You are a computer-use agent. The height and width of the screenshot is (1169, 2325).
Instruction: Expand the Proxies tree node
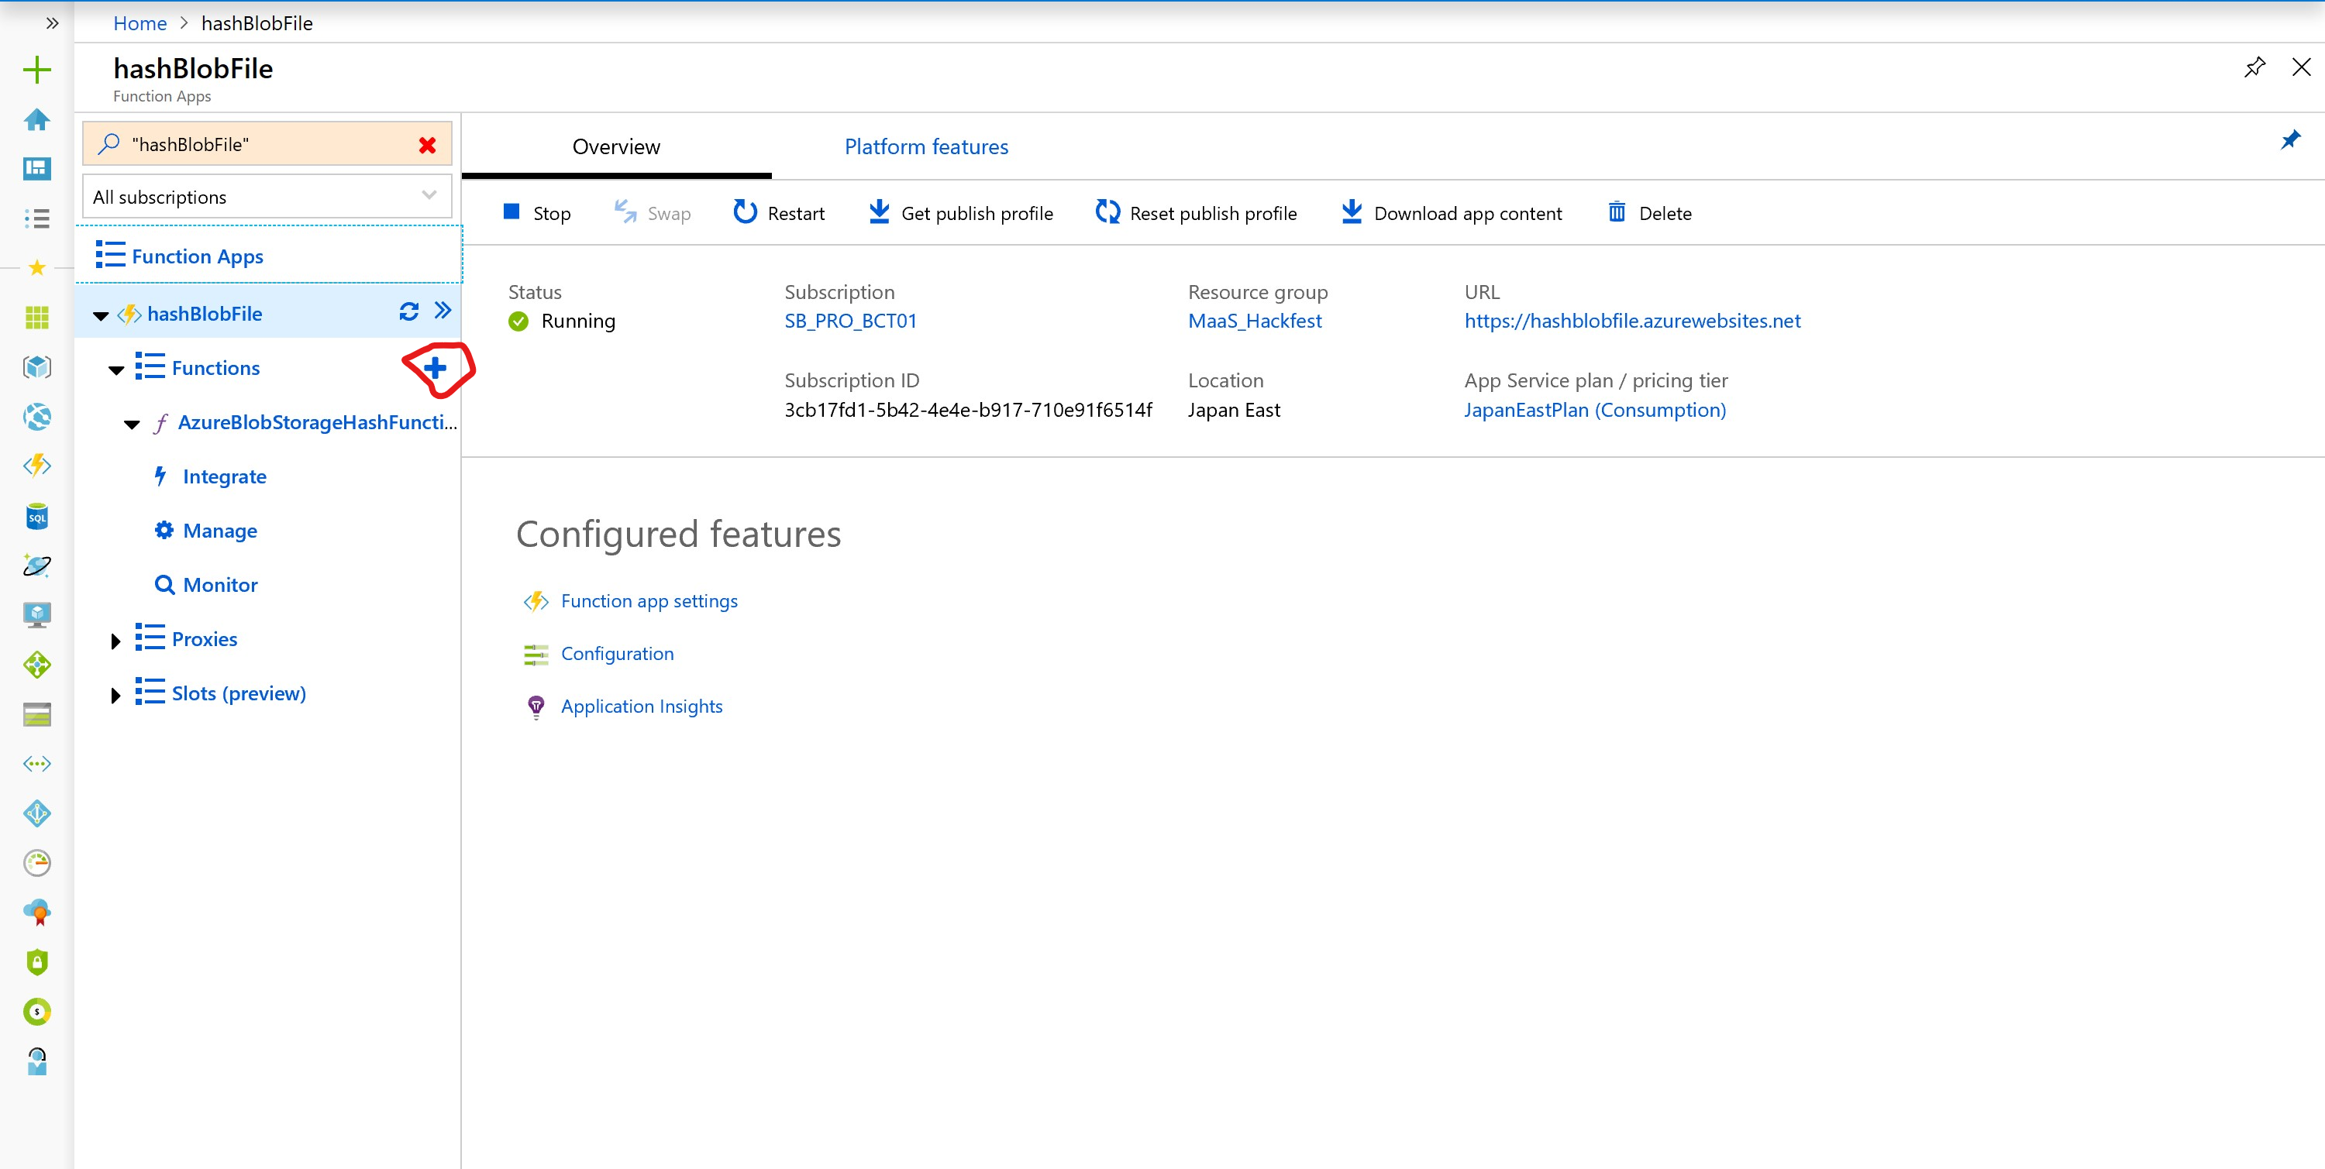[115, 641]
